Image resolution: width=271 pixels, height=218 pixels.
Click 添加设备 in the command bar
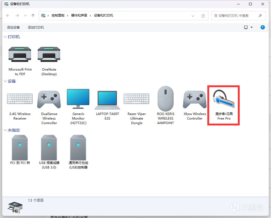coord(13,28)
